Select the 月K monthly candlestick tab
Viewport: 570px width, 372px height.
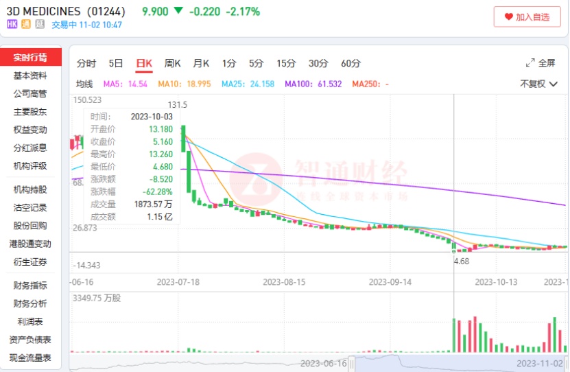201,63
